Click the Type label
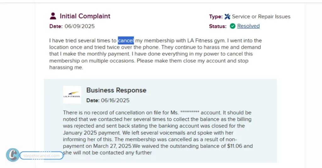322x168 pixels. [x=216, y=17]
